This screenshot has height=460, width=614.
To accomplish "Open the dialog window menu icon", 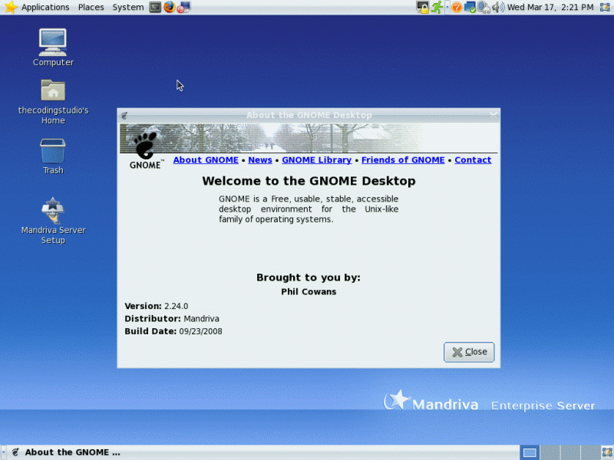I will click(124, 114).
